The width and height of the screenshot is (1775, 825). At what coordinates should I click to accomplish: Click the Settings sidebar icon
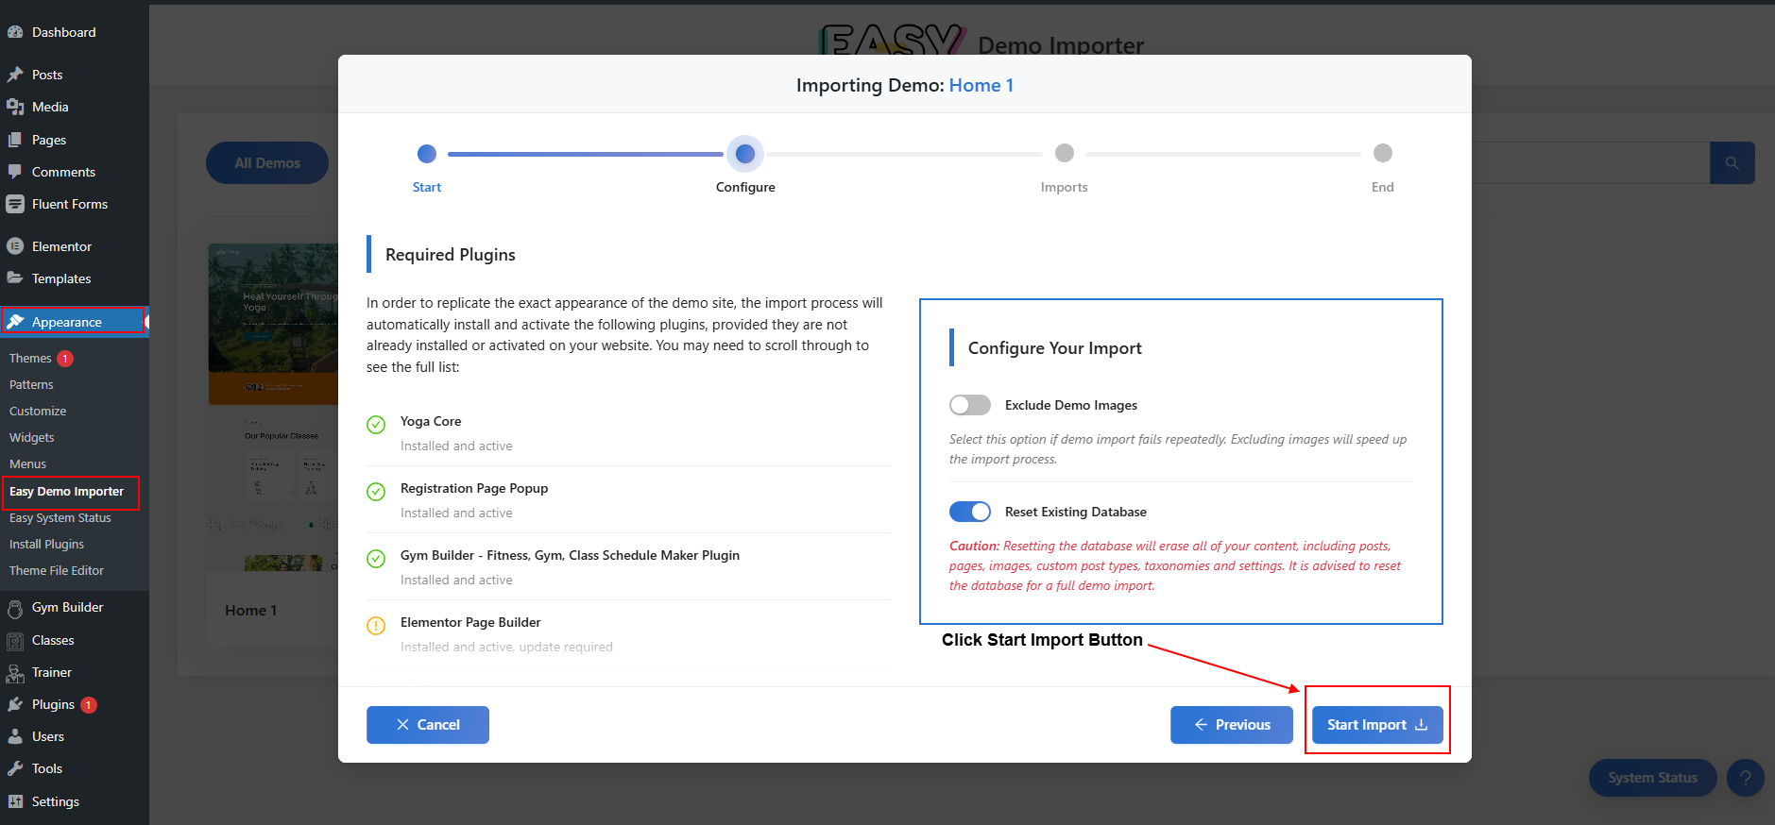[15, 801]
